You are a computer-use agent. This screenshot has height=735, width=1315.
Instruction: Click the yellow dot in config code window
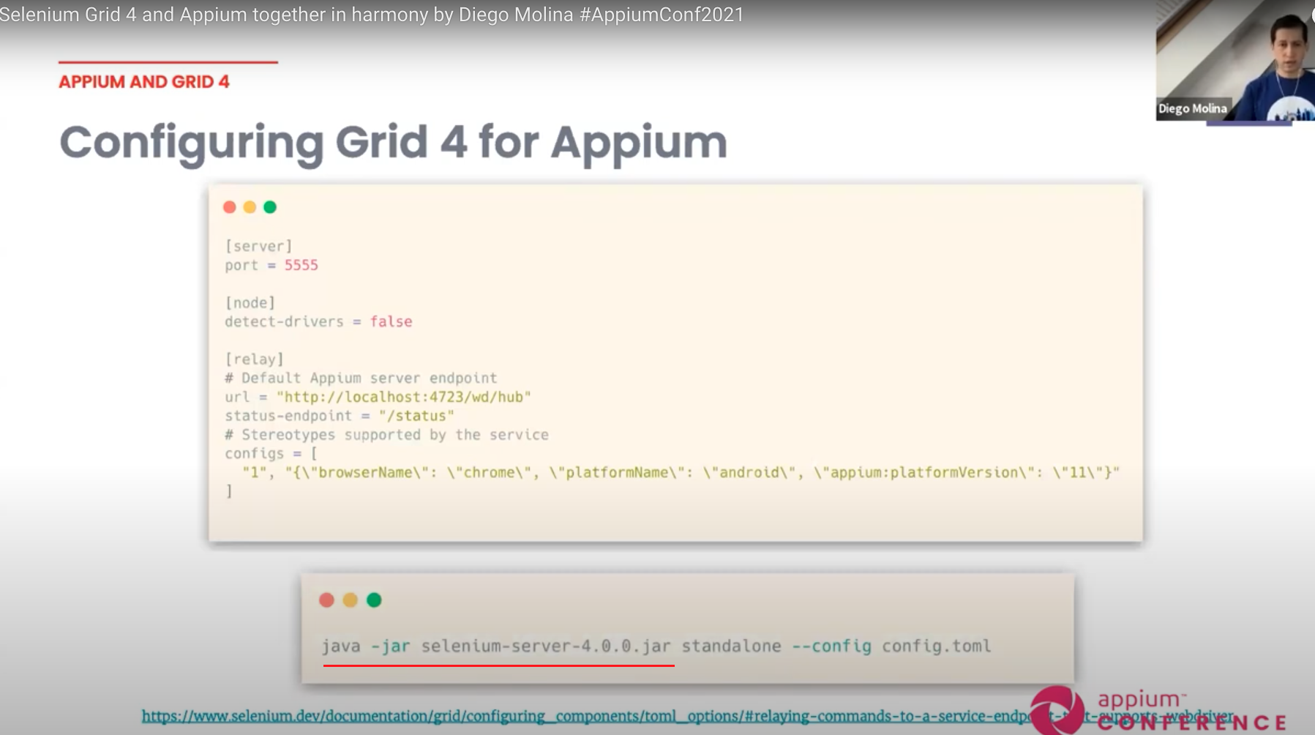tap(250, 207)
